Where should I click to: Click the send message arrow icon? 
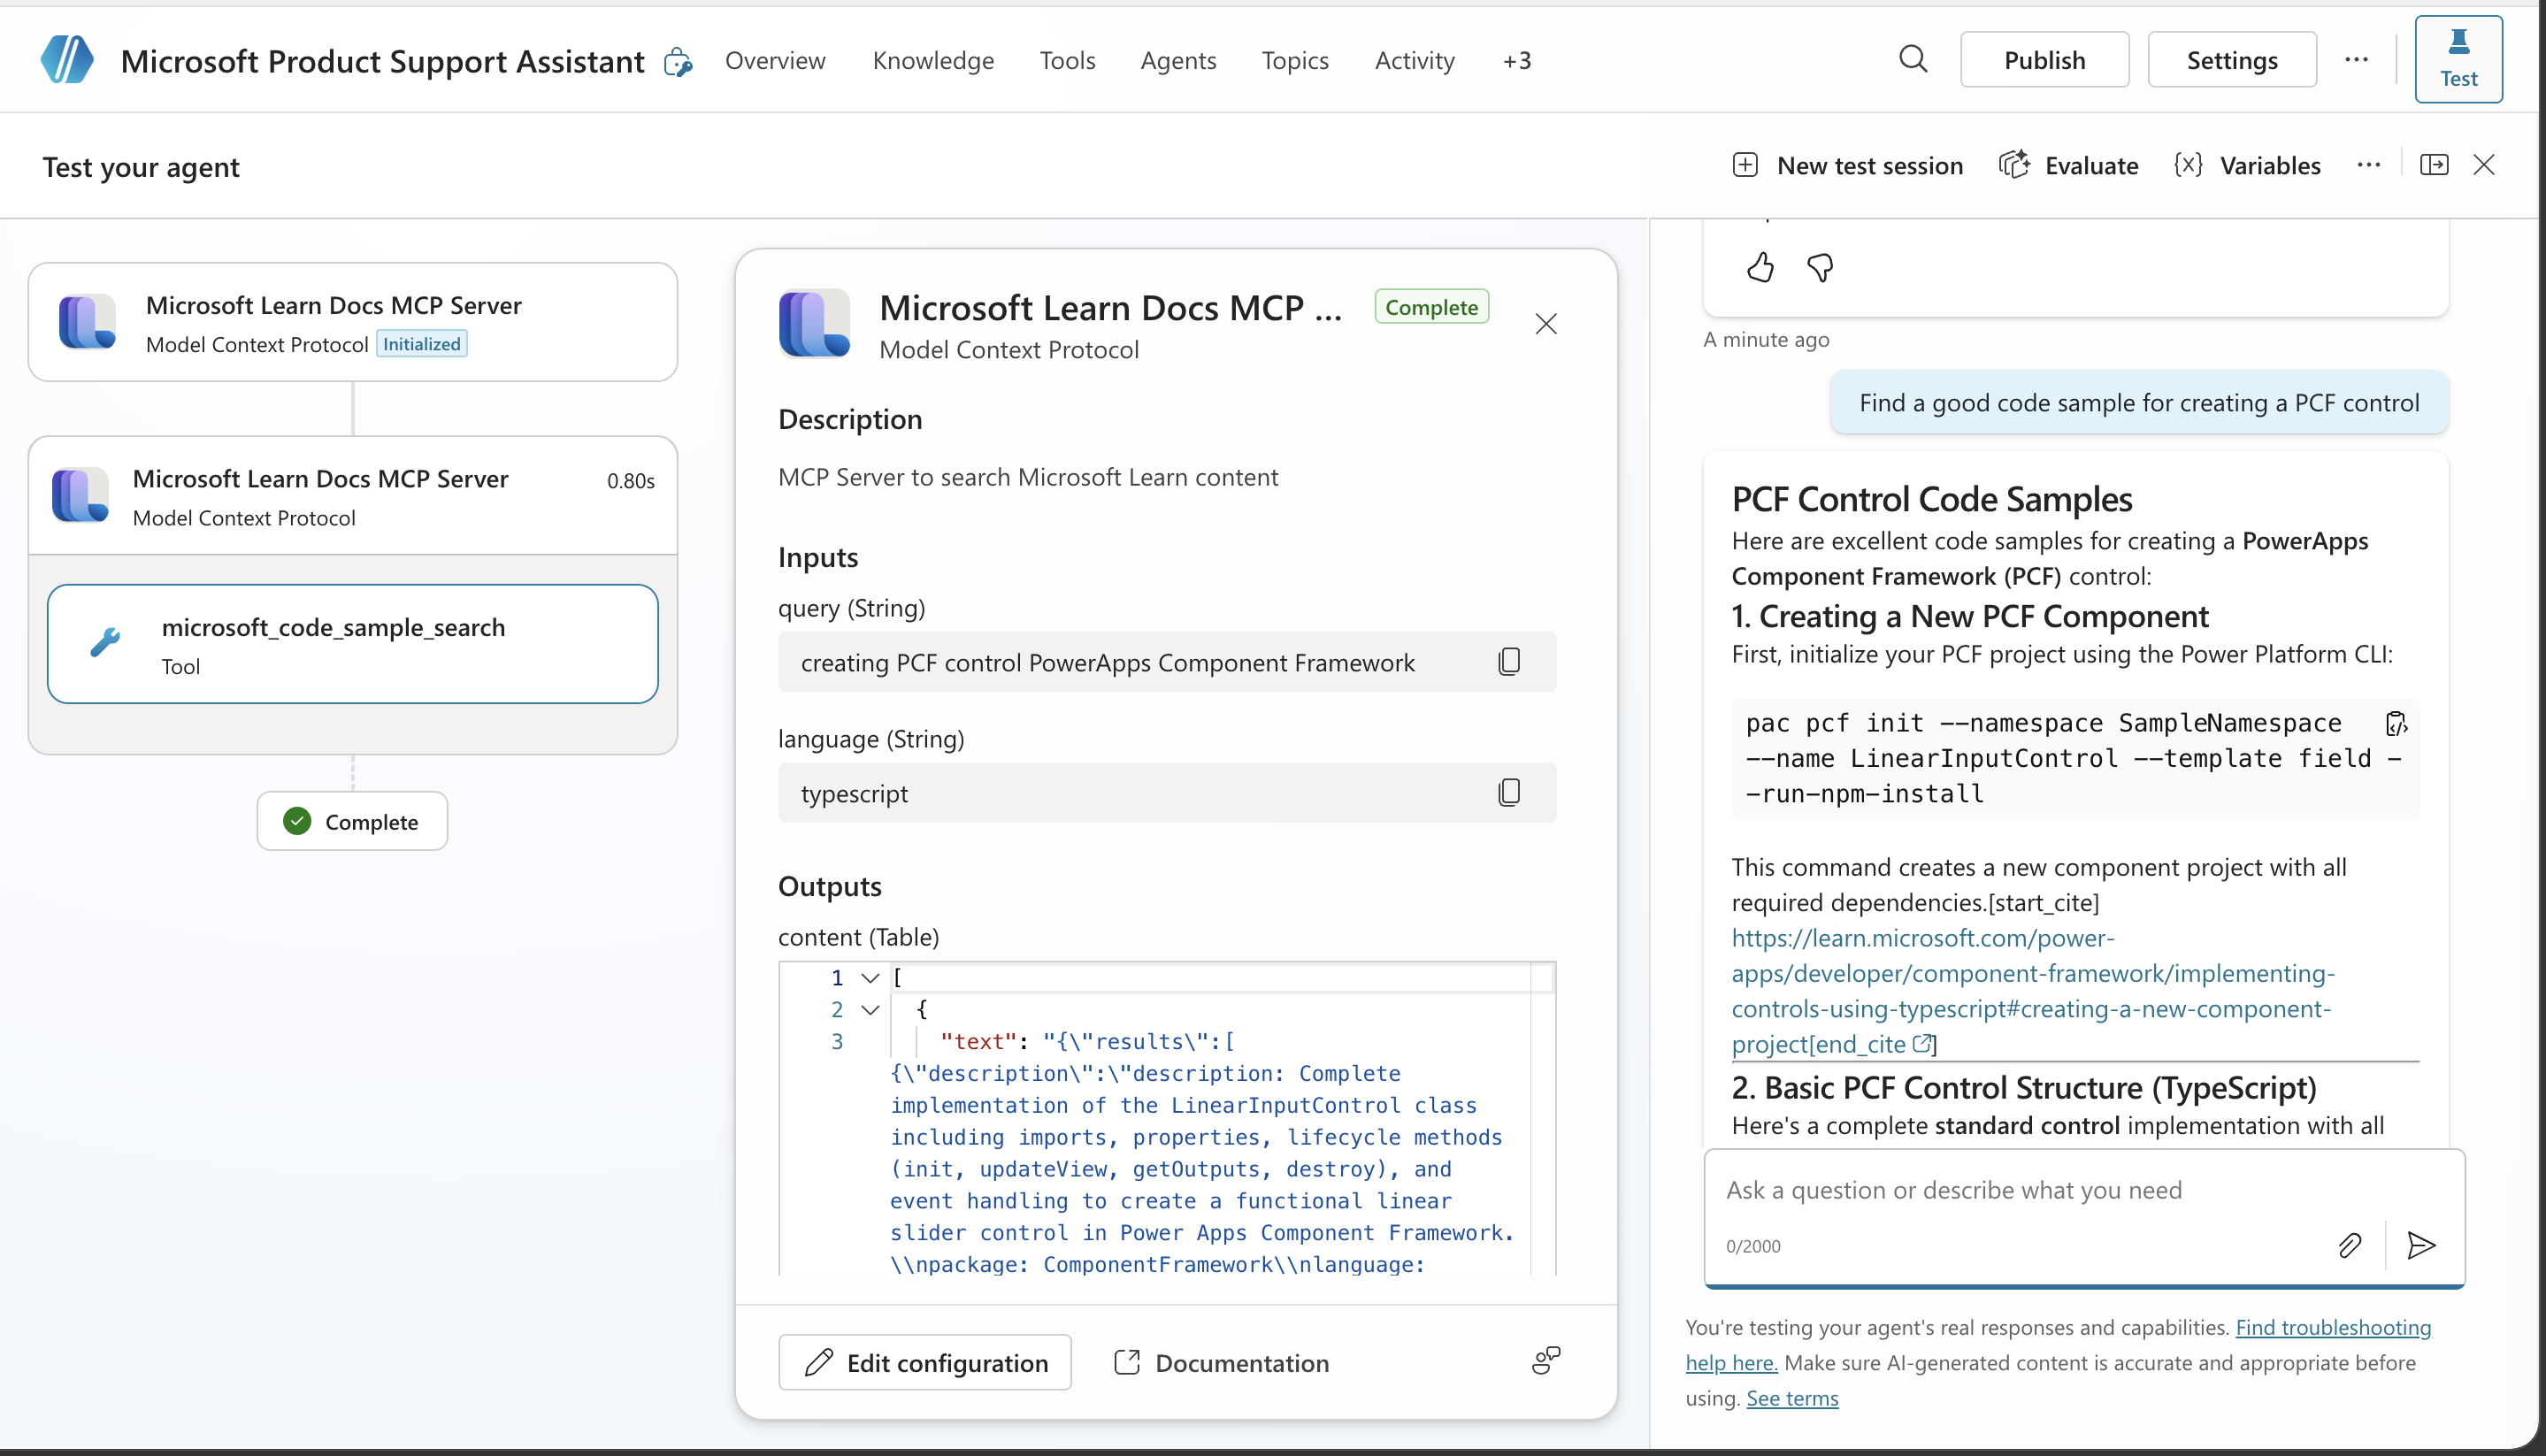pos(2421,1245)
